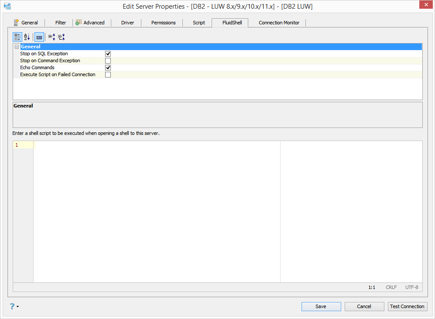435x319 pixels.
Task: Click the 1:1 cursor position indicator
Action: tap(372, 288)
